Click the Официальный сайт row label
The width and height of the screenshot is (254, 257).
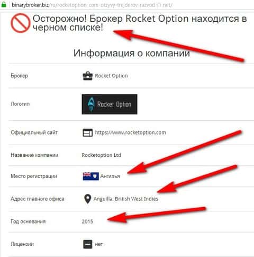point(34,132)
